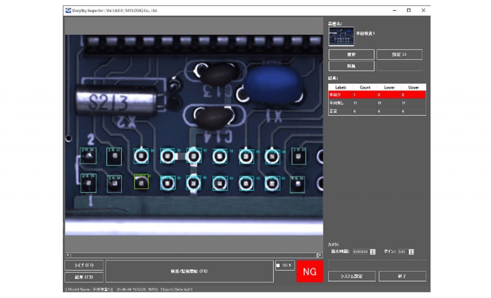Click the gain (ゲイン) spinner arrows
The image size is (491, 298).
pos(411,252)
